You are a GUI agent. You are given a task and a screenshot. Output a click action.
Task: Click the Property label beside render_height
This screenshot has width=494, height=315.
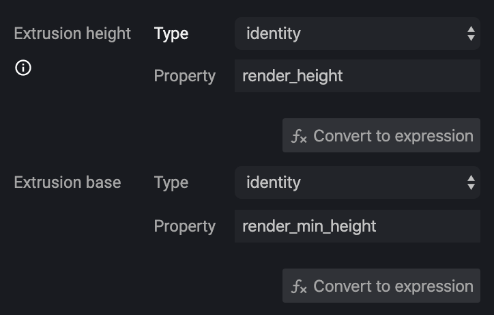pyautogui.click(x=185, y=76)
